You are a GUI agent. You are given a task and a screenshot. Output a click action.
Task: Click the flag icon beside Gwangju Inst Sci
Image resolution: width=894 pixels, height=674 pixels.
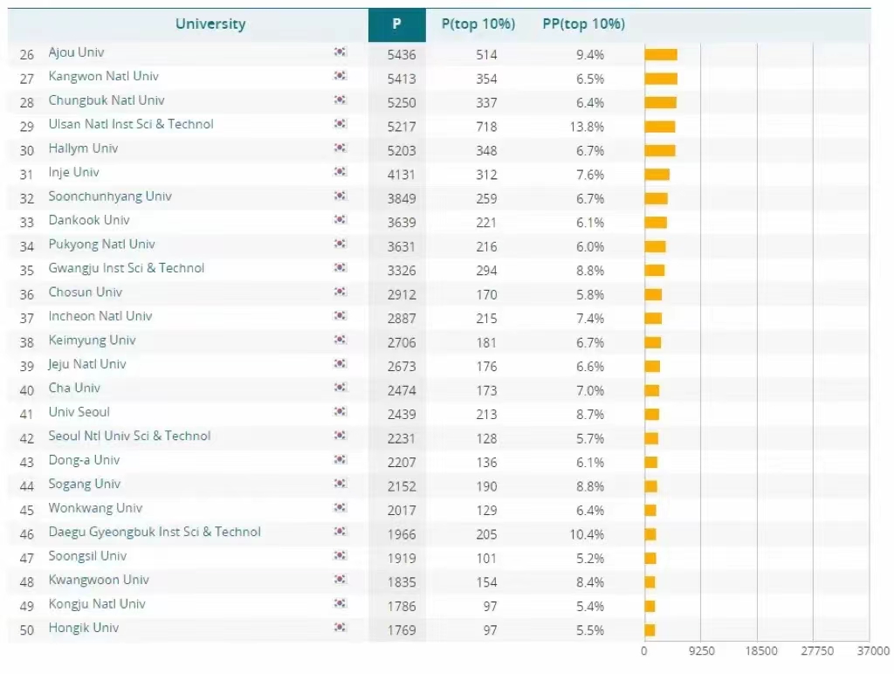[340, 267]
